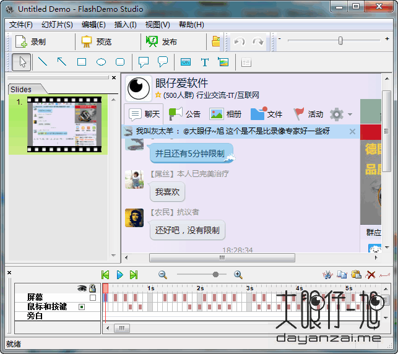Click the 聊天 tab in recorded chat
Viewport: 398px width, 354px height.
point(144,114)
